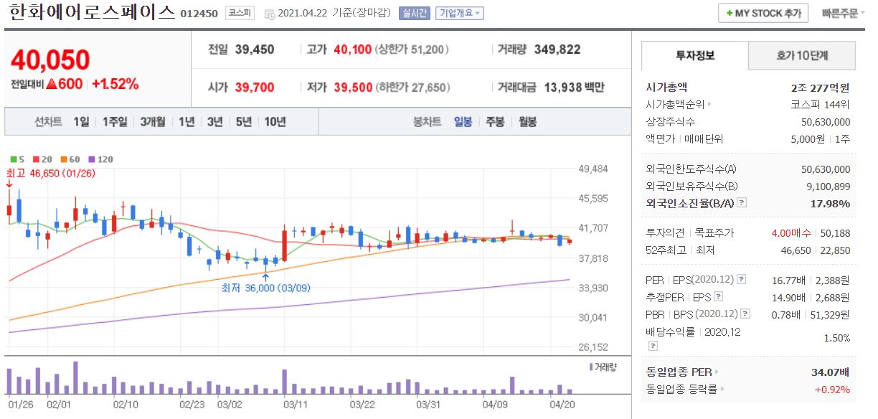Image resolution: width=878 pixels, height=419 pixels.
Task: Click the 시가총액 value 2조 277억원
Action: 821,88
